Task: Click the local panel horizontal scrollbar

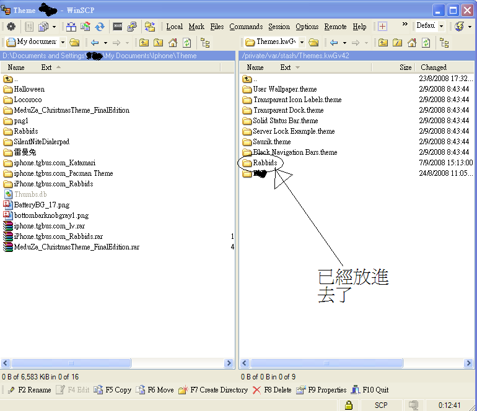Action: (x=118, y=363)
